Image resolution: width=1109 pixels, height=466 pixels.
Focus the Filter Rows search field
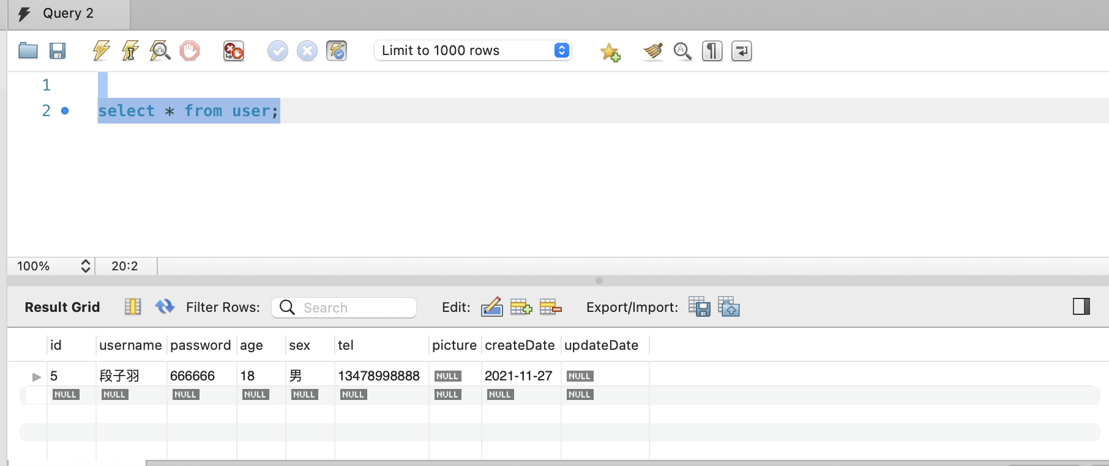point(344,308)
